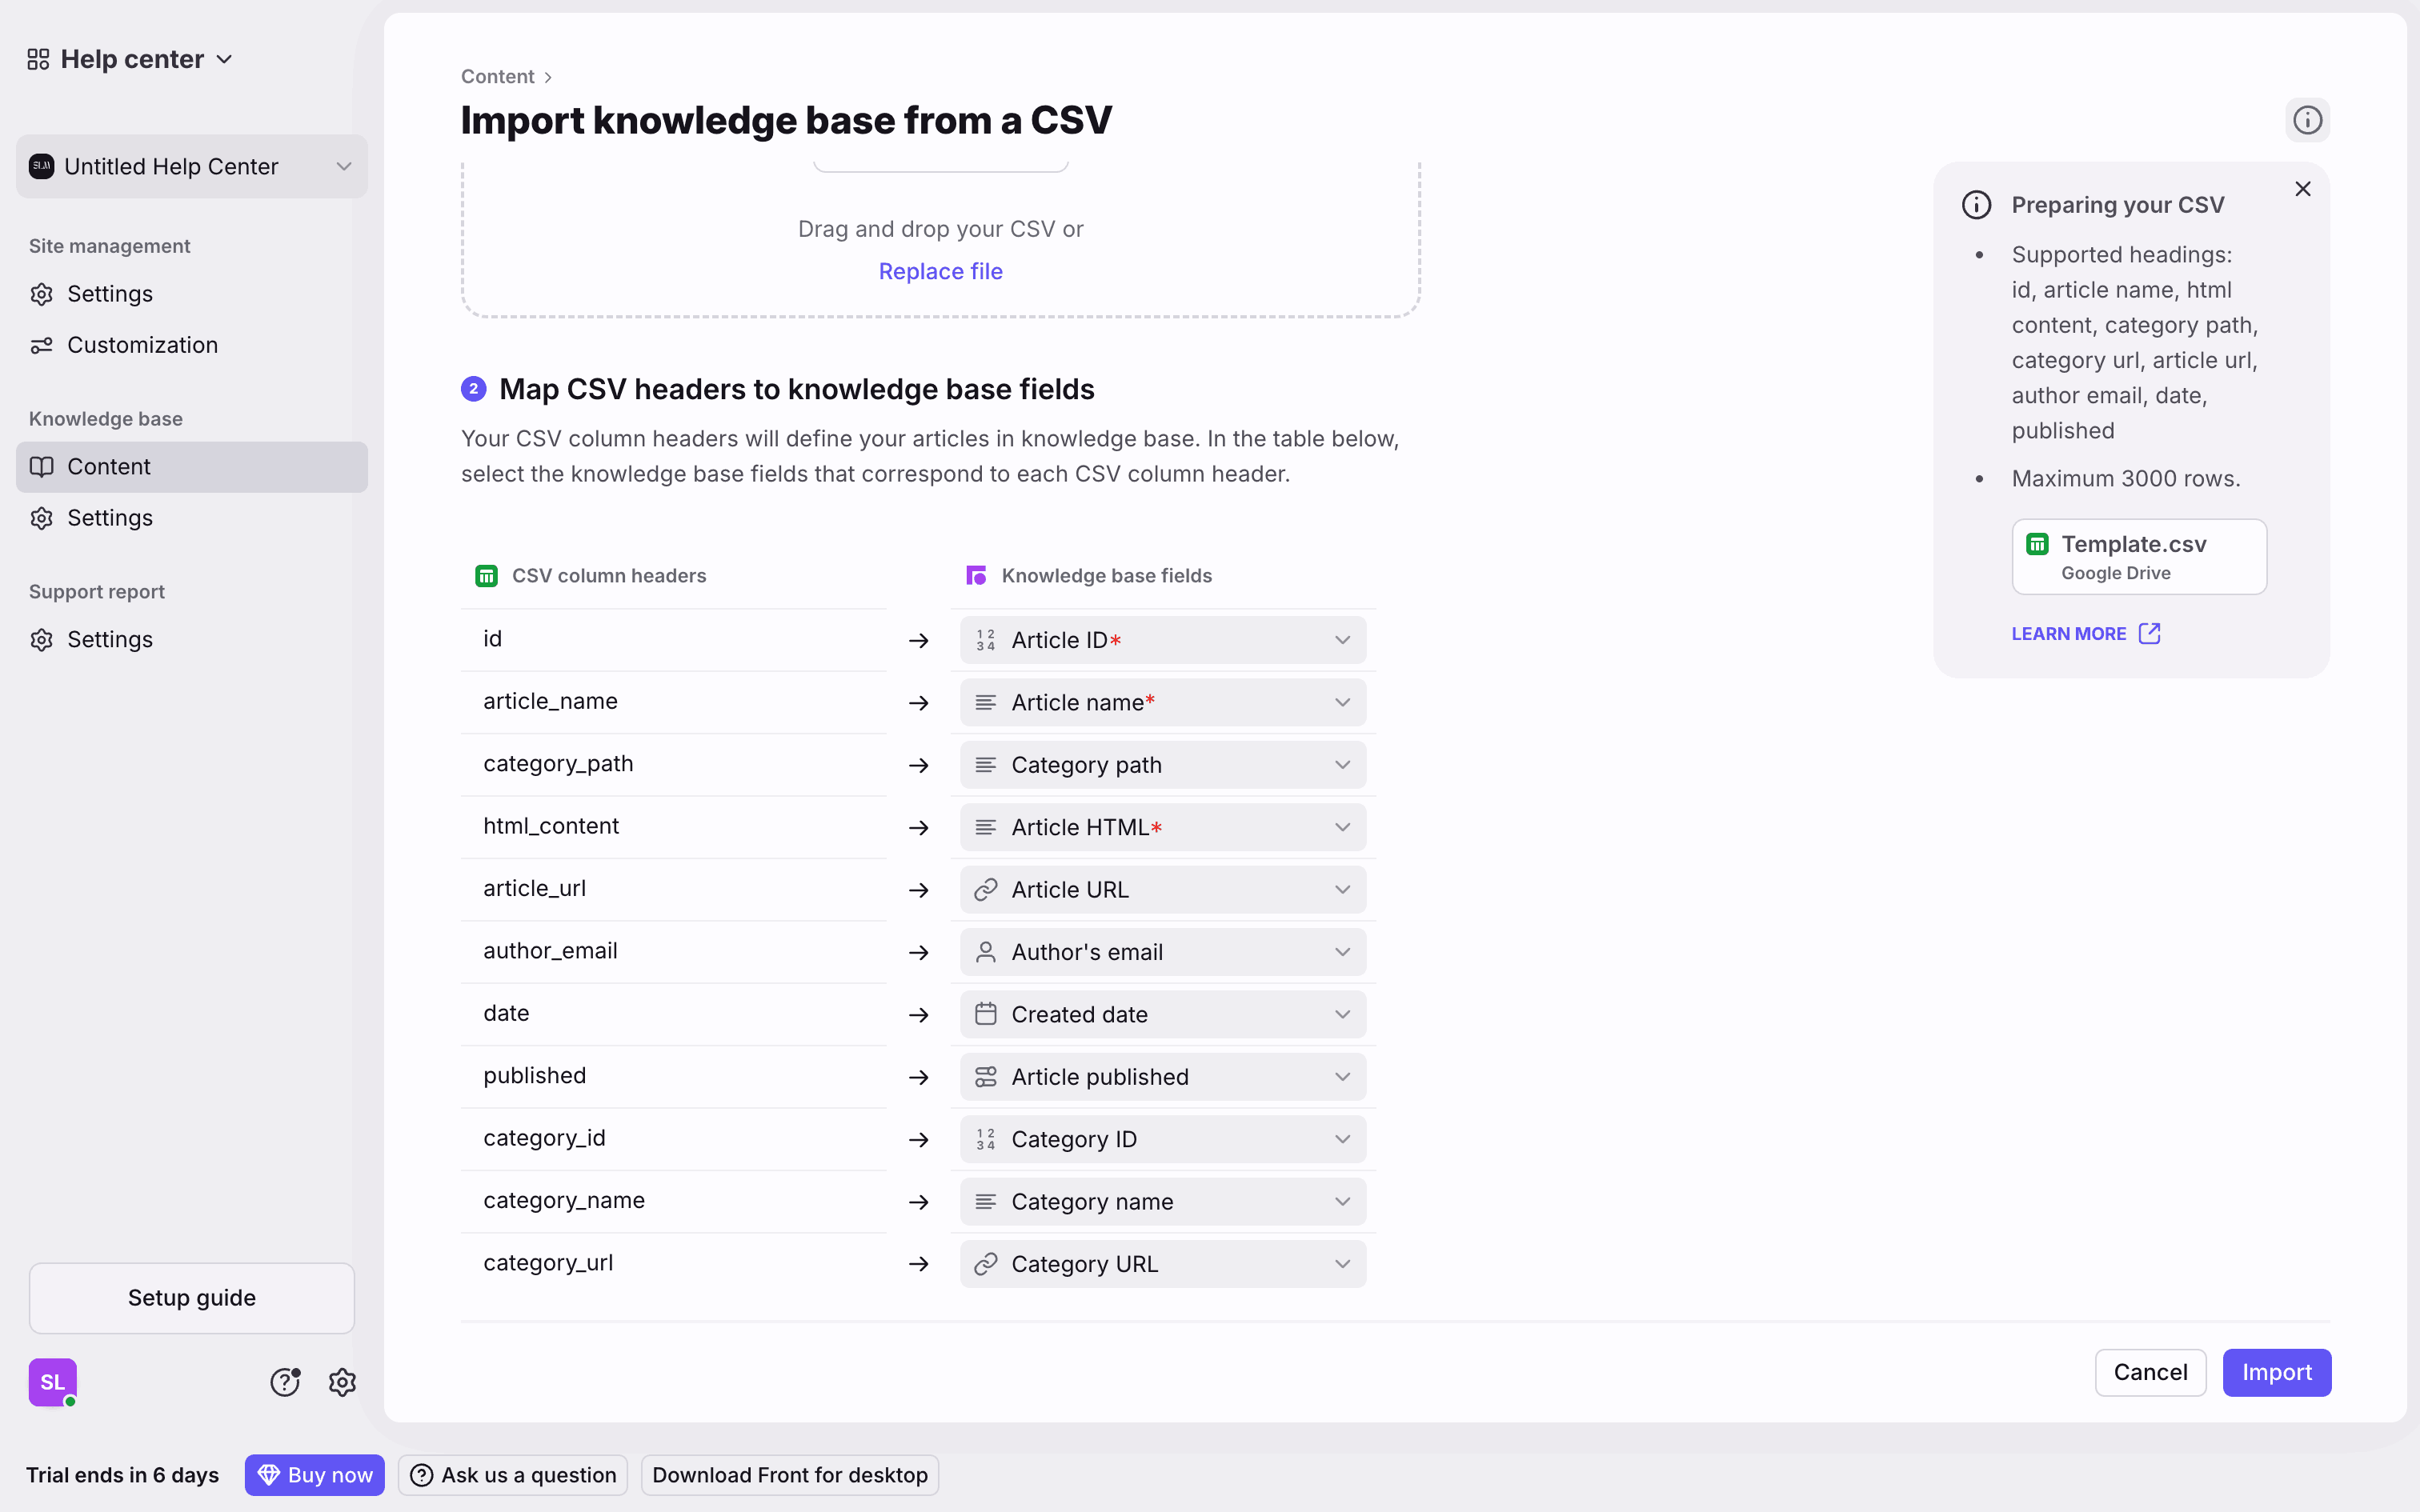Screen dimensions: 2420x1512
Task: Open Settings under Support report
Action: tap(109, 640)
